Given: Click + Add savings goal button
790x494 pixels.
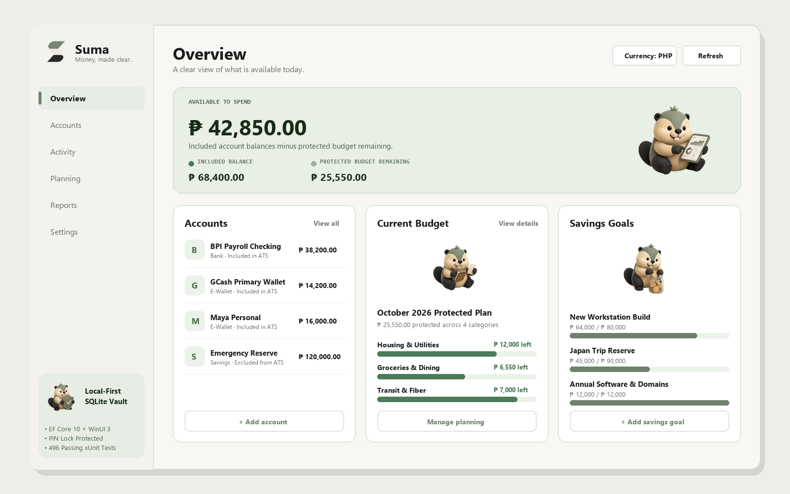Looking at the screenshot, I should pyautogui.click(x=649, y=421).
